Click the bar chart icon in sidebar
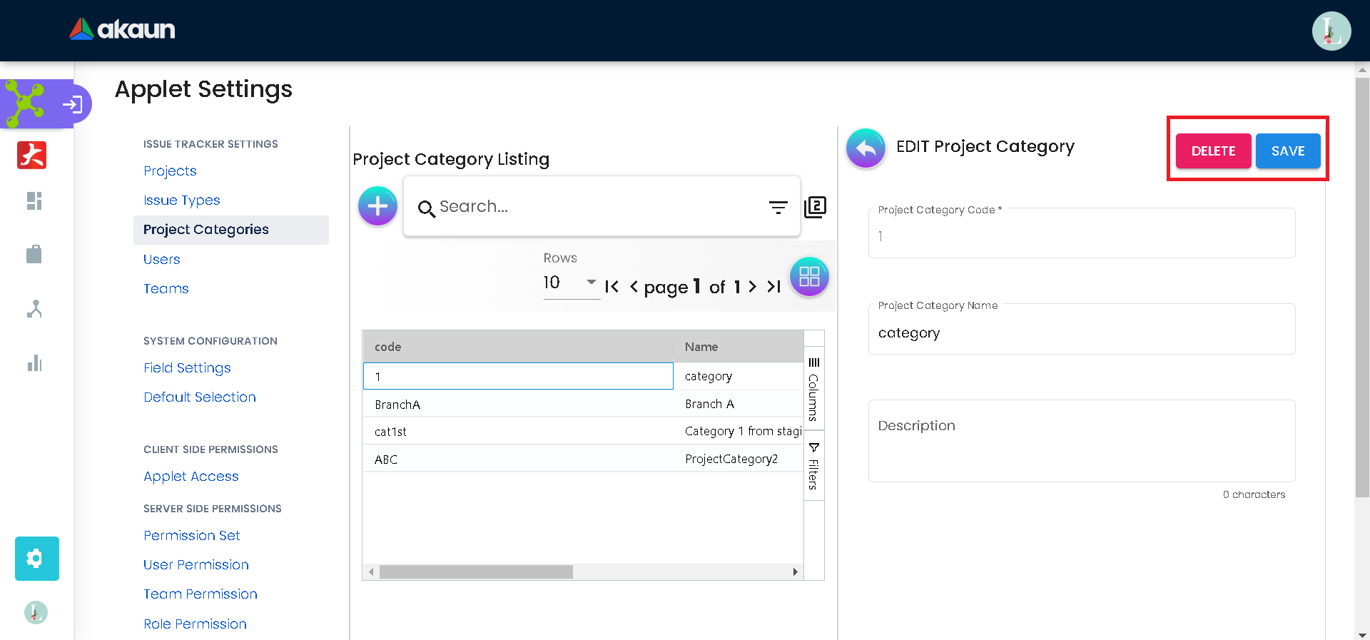1370x640 pixels. [x=34, y=363]
